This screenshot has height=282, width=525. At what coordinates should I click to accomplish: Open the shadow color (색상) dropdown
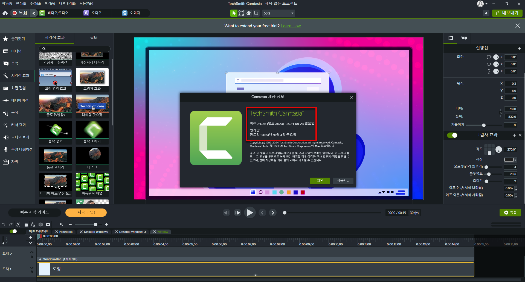coord(510,160)
